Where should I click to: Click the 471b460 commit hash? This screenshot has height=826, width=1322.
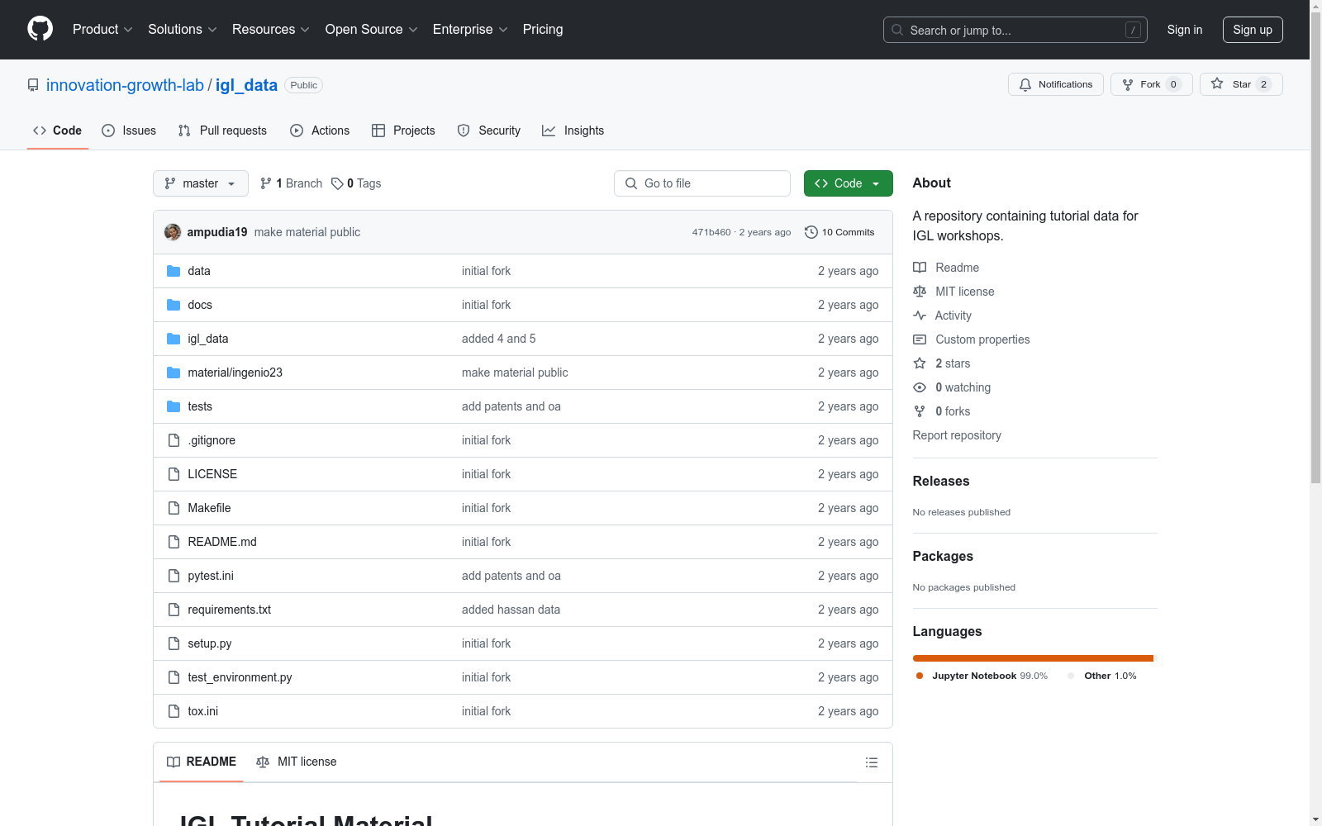[x=711, y=232]
